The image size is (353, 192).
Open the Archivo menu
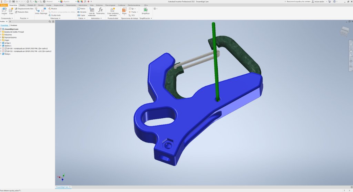click(4, 5)
